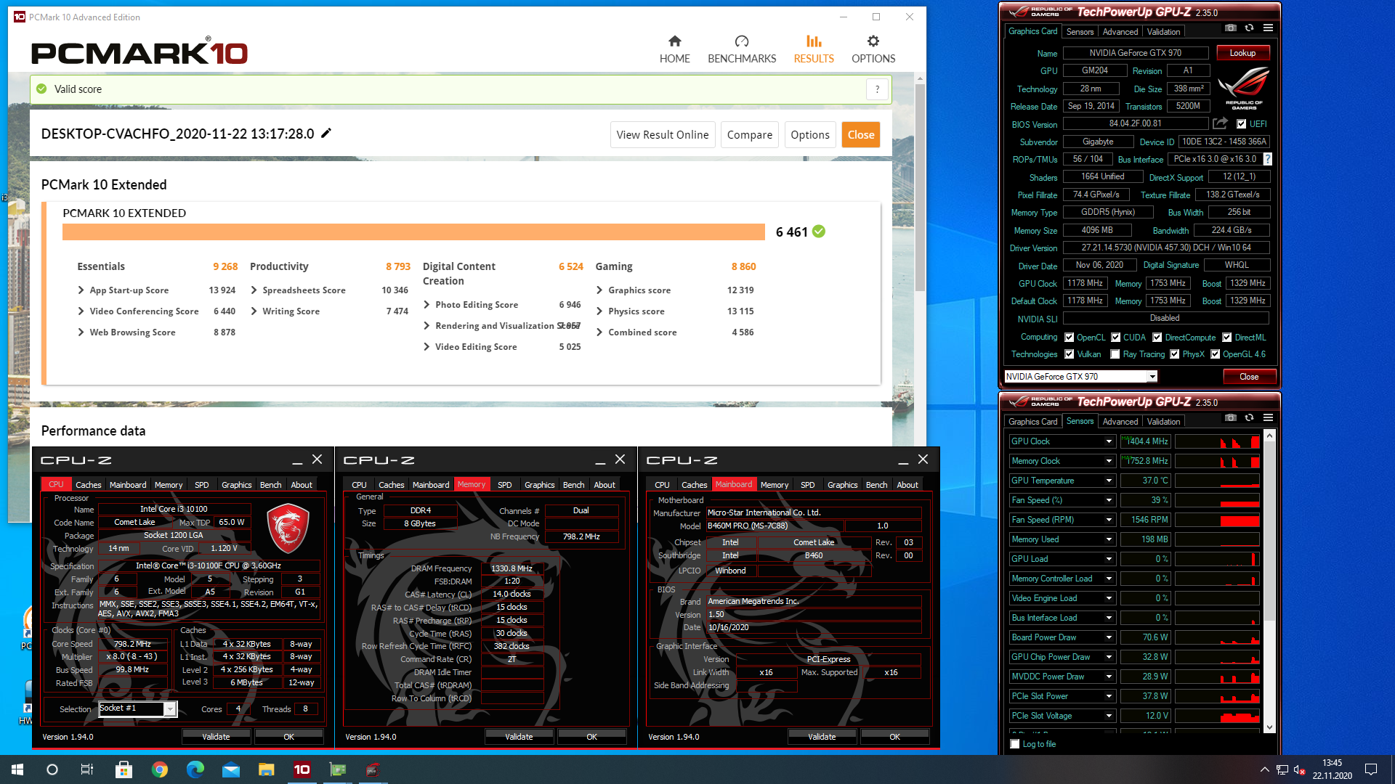Open the Results chart icon
Viewport: 1395px width, 784px height.
click(x=814, y=41)
